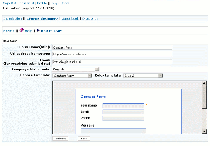210x146 pixels.
Task: Open the Sign Out link
Action: (x=10, y=3)
